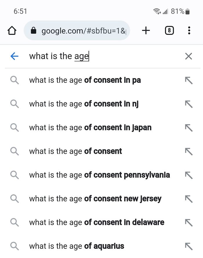
Task: Open the Chrome three-dot menu
Action: pos(189,30)
